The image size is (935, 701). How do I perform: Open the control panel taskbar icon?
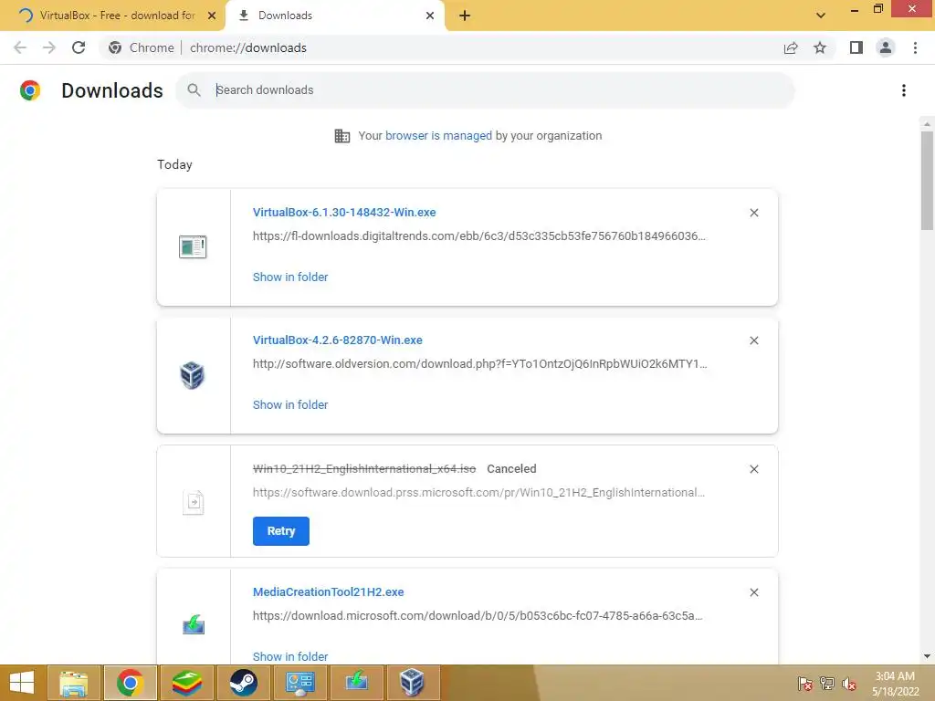299,683
